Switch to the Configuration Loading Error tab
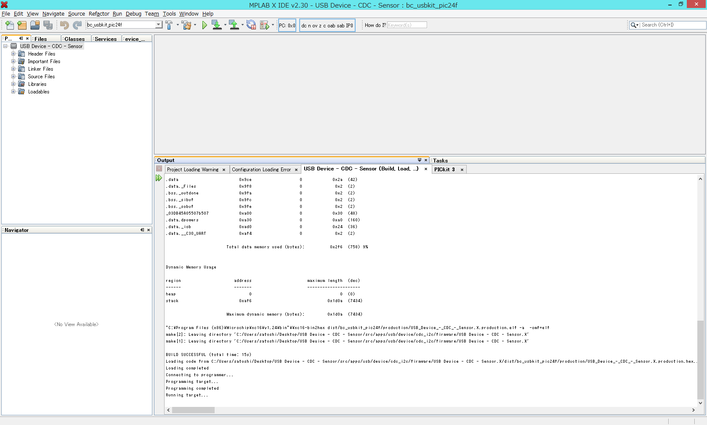The image size is (707, 425). pos(261,170)
